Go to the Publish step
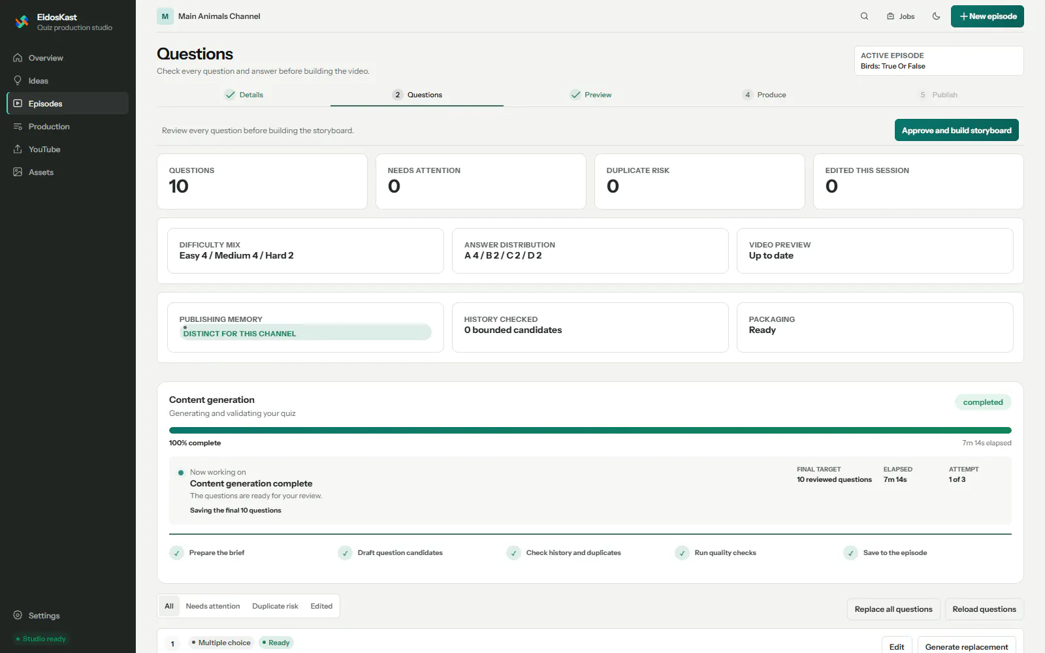Screen dimensions: 1045x653 (937, 95)
